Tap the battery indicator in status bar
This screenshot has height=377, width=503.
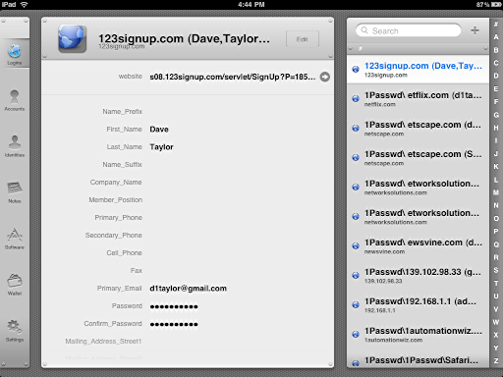pos(496,5)
